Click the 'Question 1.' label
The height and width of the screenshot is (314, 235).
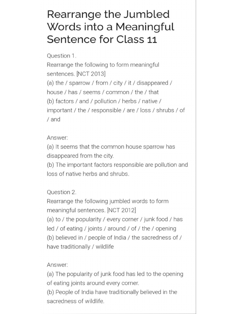61,56
